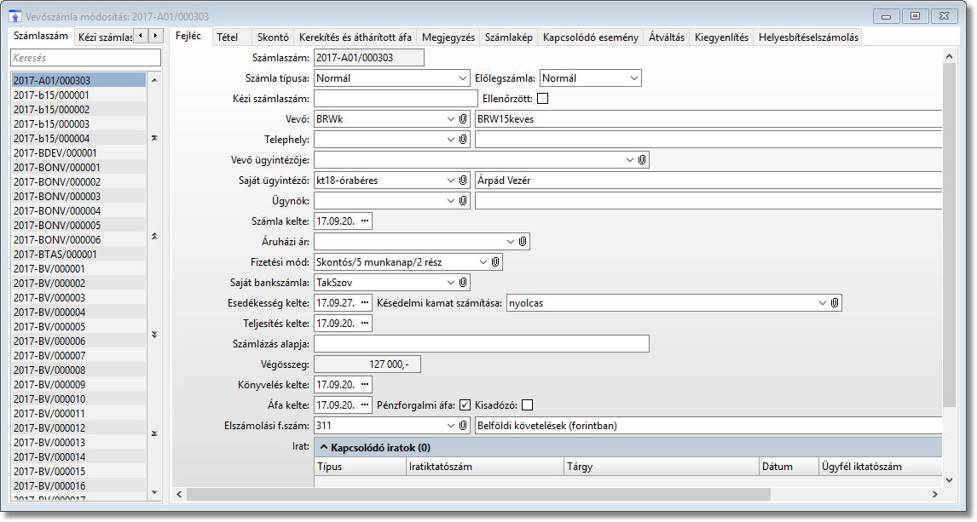Click the paperclip icon in Vevő ügyintézője row
Viewport: 977px width, 522px height.
pyautogui.click(x=642, y=160)
